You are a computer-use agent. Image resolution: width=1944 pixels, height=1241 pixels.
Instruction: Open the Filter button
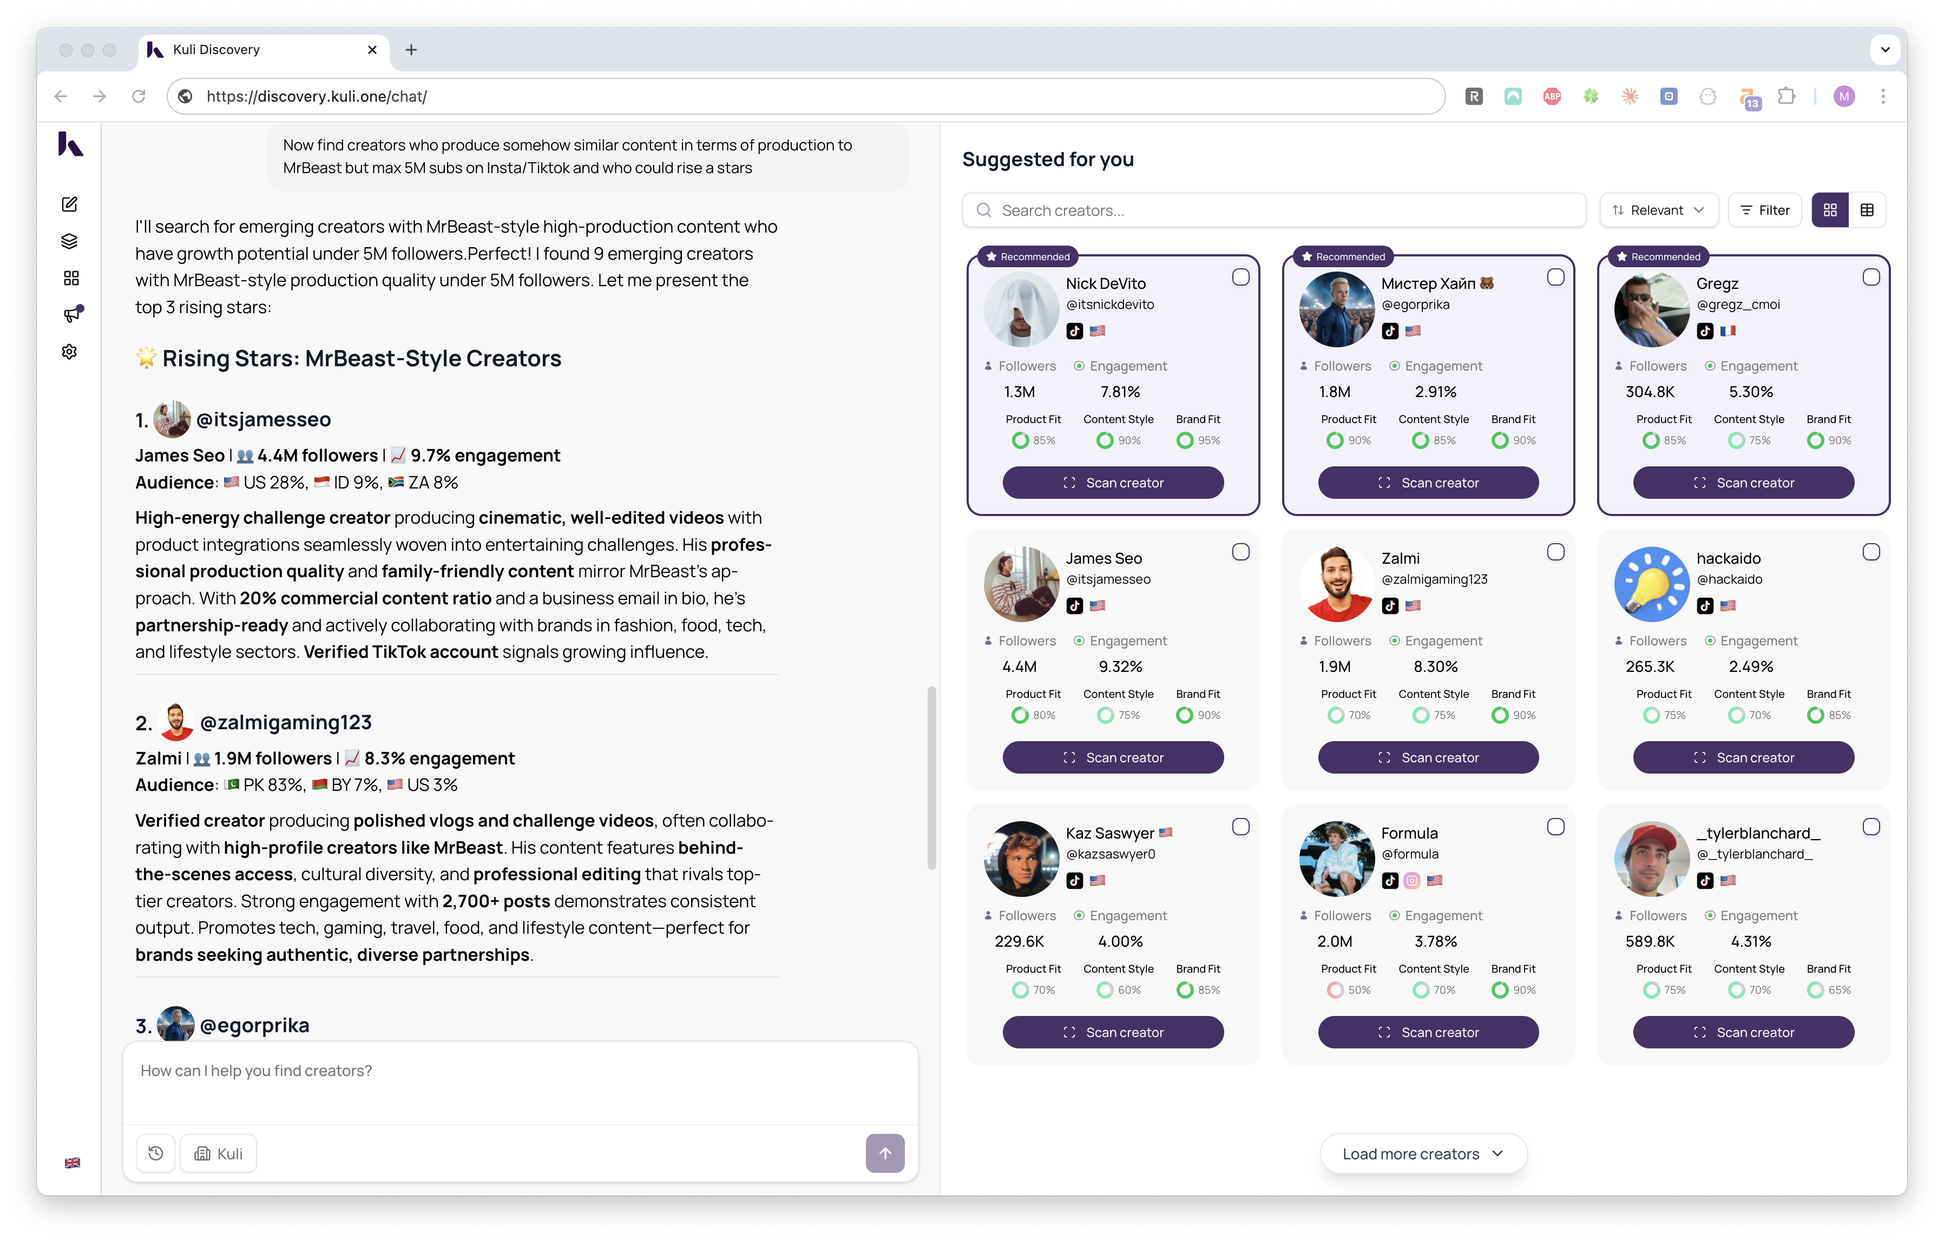(x=1765, y=210)
